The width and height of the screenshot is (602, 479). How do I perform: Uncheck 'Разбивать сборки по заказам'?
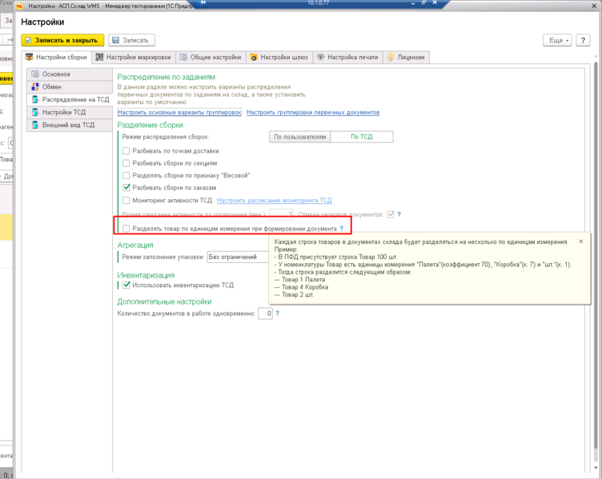tap(126, 188)
